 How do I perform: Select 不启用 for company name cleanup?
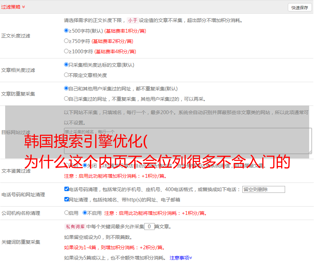coord(85,212)
